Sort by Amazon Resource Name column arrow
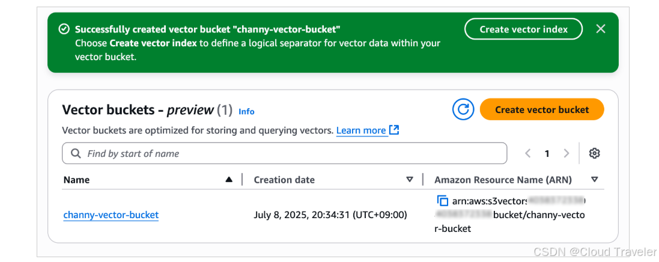Image resolution: width=659 pixels, height=262 pixels. pyautogui.click(x=594, y=180)
